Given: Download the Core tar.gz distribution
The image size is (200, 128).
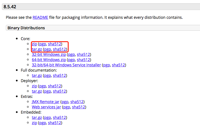Looking at the screenshot, I should (37, 49).
